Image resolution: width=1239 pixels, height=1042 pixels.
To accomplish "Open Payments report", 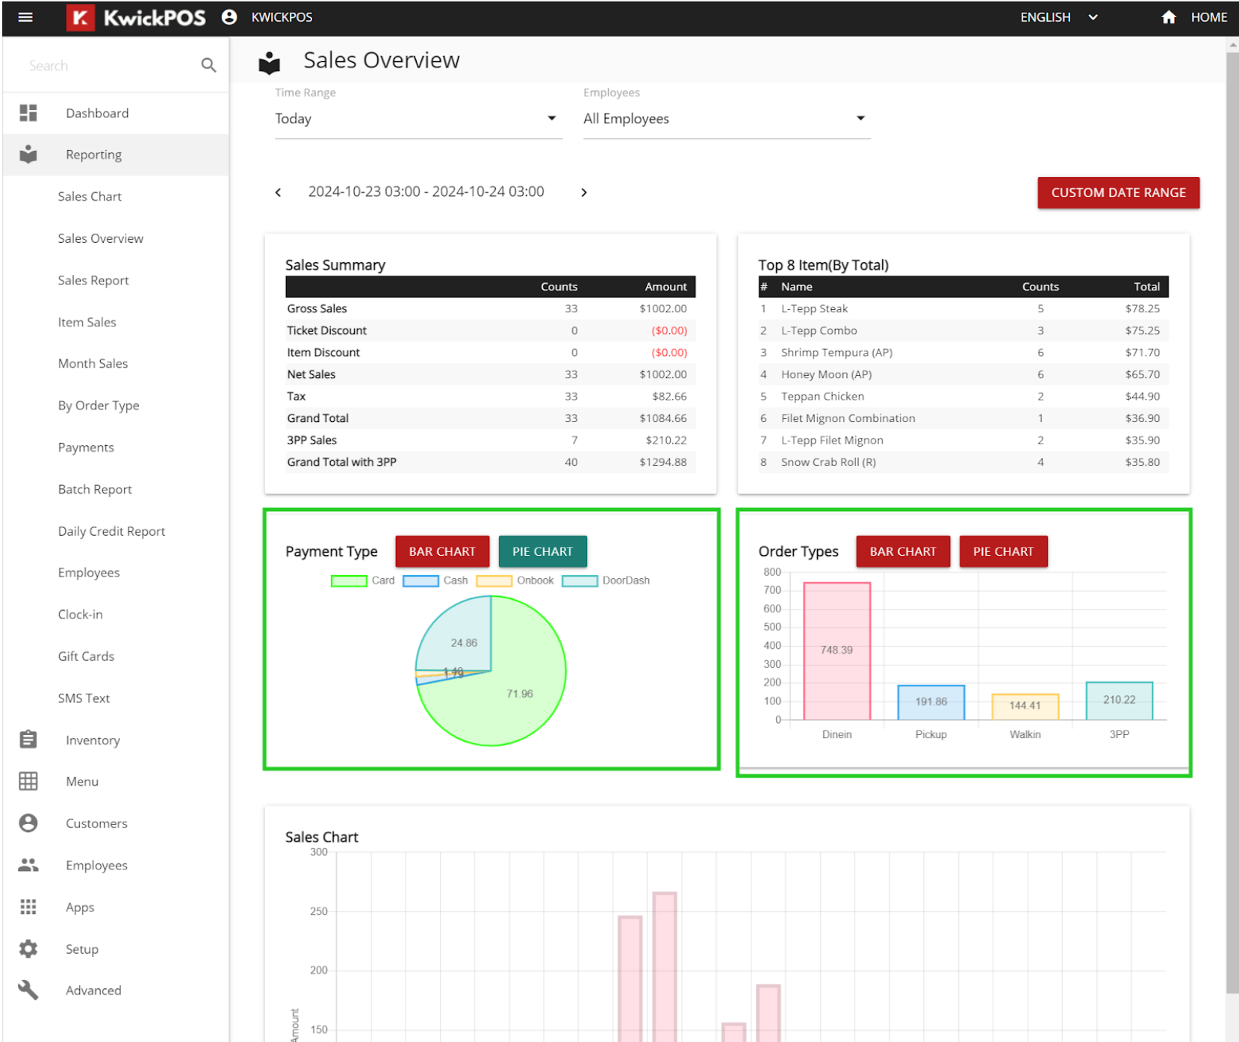I will [x=86, y=447].
